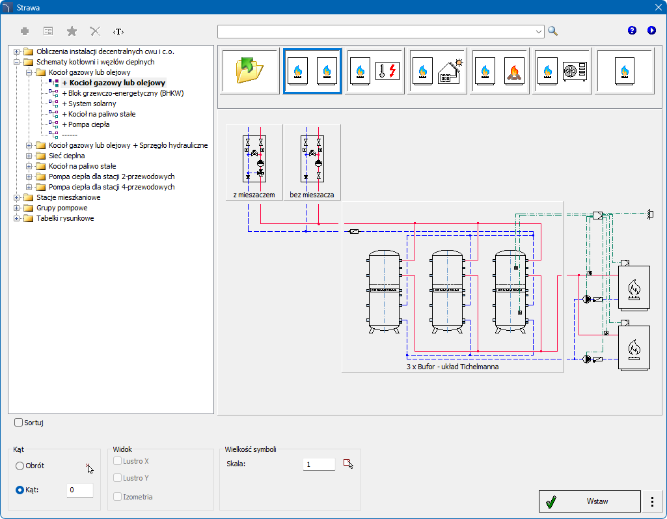Select the Obrót radio button

(x=20, y=466)
